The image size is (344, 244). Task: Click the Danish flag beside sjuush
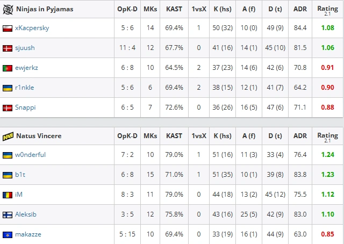coord(8,48)
